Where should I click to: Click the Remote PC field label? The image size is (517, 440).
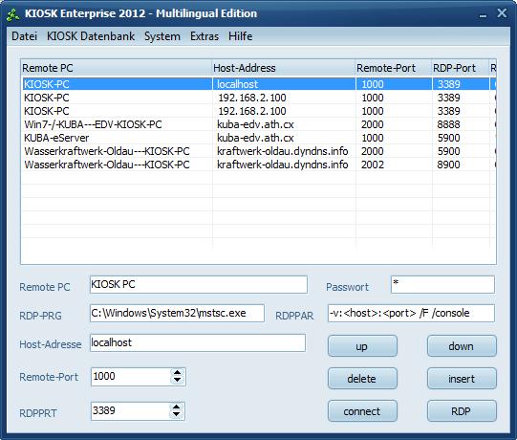(x=45, y=287)
